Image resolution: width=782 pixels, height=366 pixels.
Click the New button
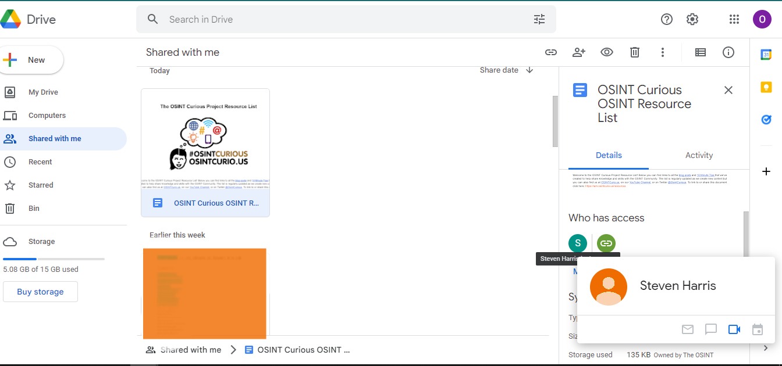pos(31,60)
